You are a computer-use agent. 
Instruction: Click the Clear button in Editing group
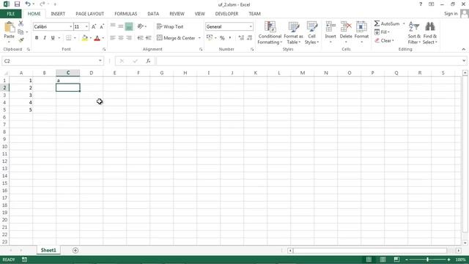[x=385, y=40]
